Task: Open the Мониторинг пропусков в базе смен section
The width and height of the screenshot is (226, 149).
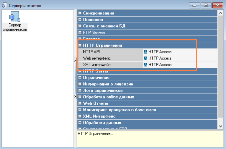Action: click(x=80, y=110)
